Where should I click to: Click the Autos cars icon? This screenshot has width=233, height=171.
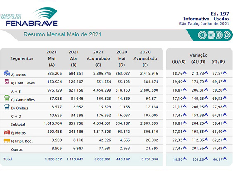click(7, 73)
